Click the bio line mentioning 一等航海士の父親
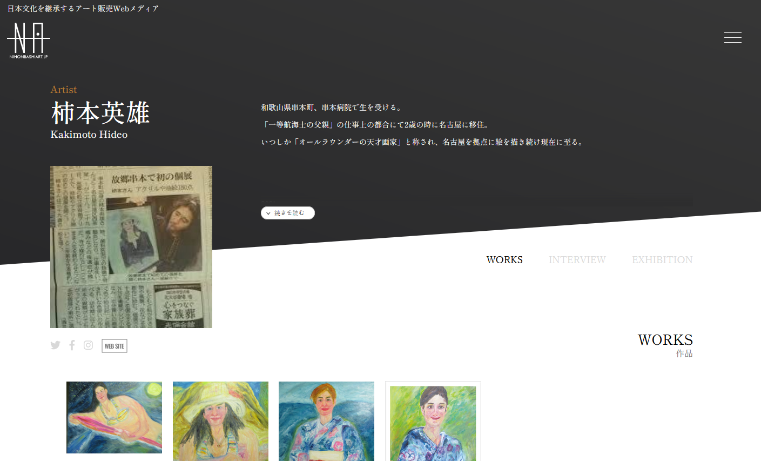Viewport: 761px width, 461px height. pyautogui.click(x=375, y=125)
